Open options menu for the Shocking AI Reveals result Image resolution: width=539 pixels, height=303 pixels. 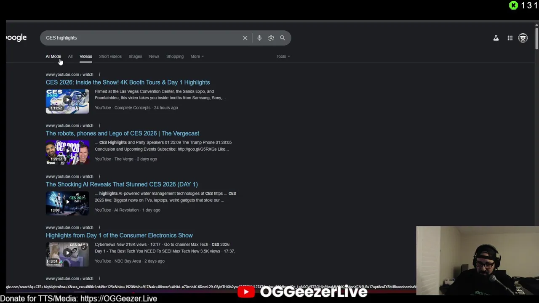tap(99, 176)
